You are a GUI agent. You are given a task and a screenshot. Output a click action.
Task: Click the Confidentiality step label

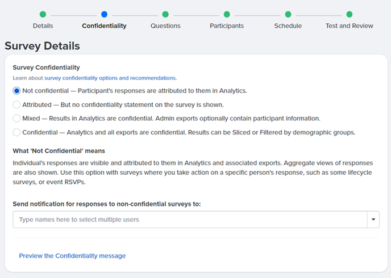tap(104, 26)
